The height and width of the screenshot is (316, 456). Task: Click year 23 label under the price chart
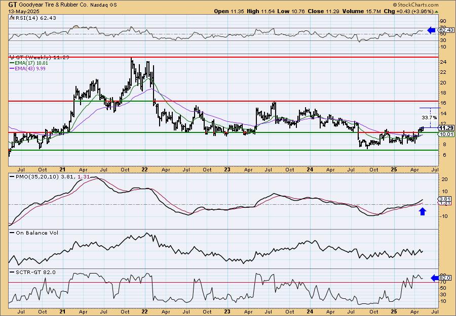coord(227,169)
